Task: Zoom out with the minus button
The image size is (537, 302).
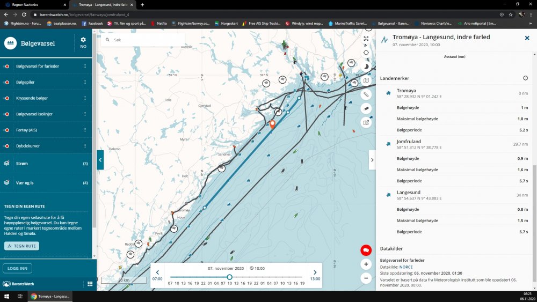Action: click(x=366, y=278)
